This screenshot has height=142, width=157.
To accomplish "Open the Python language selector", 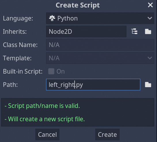I will coord(100,18).
